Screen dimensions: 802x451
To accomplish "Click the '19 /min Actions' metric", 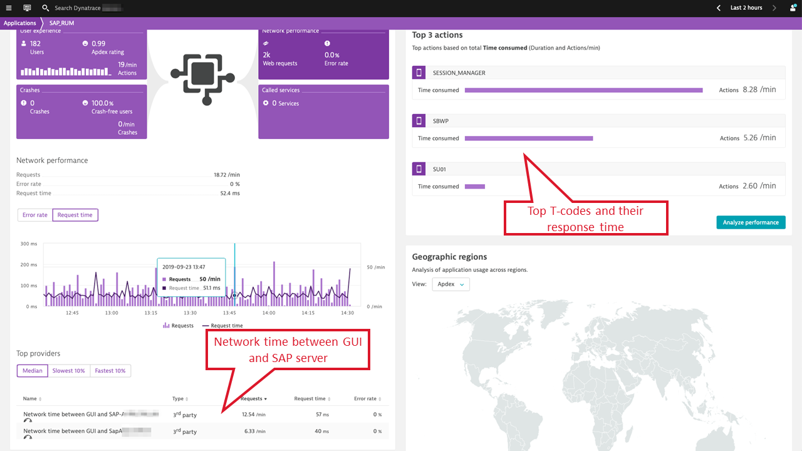I will (x=127, y=68).
